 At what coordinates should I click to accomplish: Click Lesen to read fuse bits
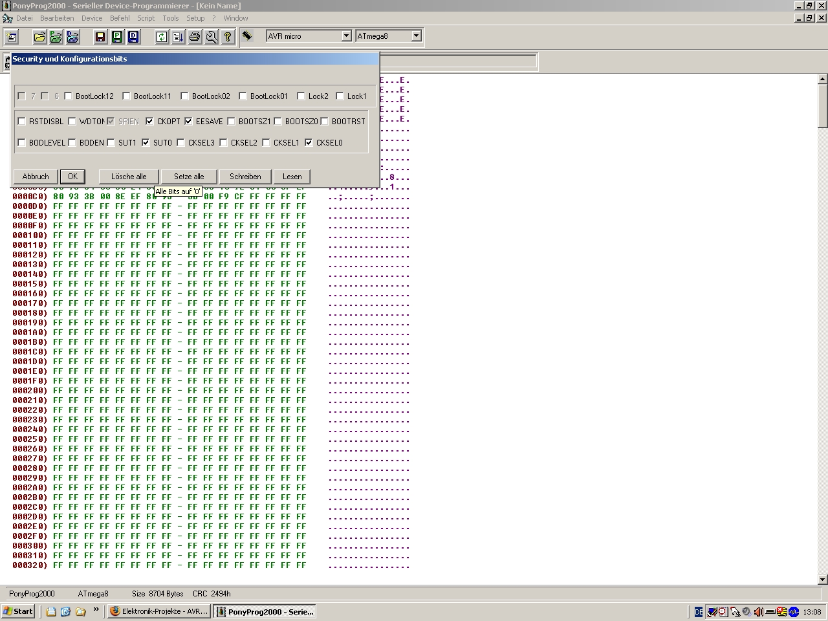[292, 177]
